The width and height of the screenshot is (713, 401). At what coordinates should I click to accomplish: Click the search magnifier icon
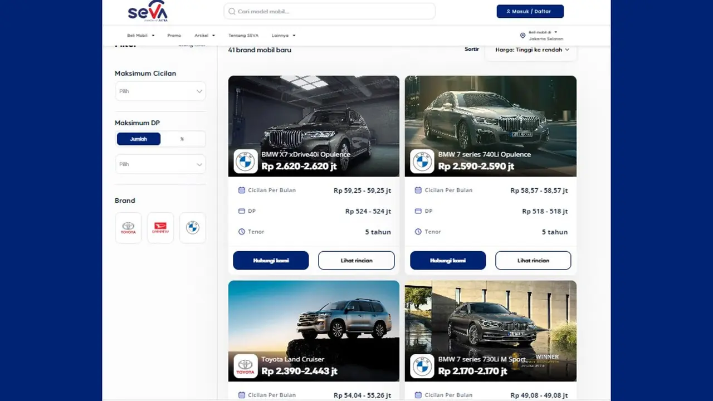pos(232,11)
